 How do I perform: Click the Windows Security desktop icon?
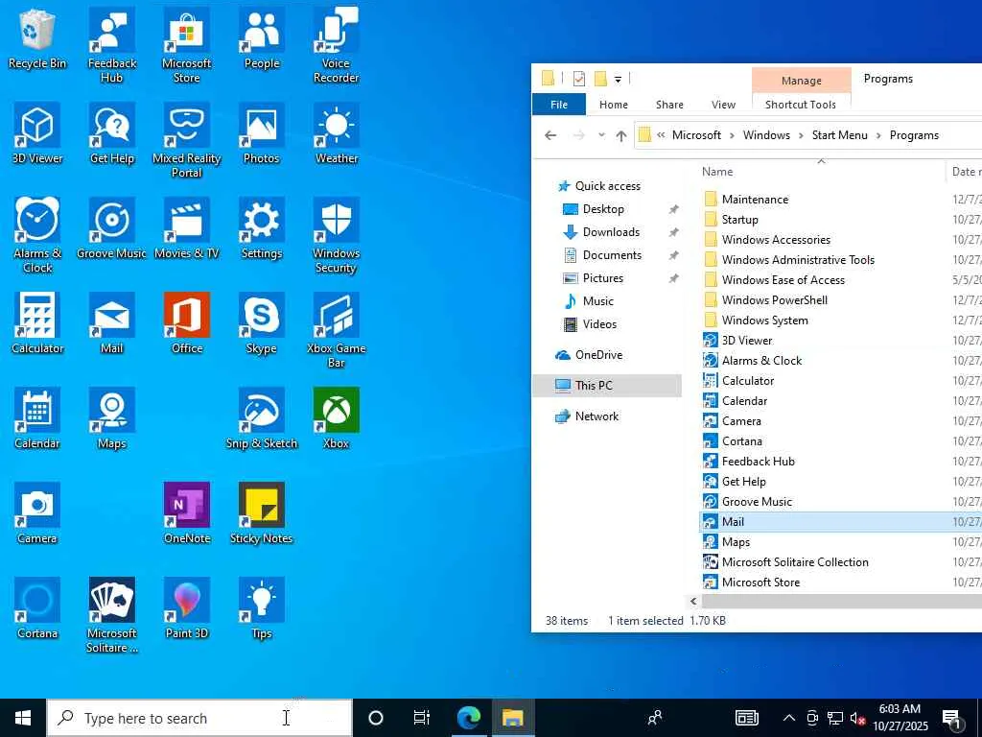tap(337, 236)
